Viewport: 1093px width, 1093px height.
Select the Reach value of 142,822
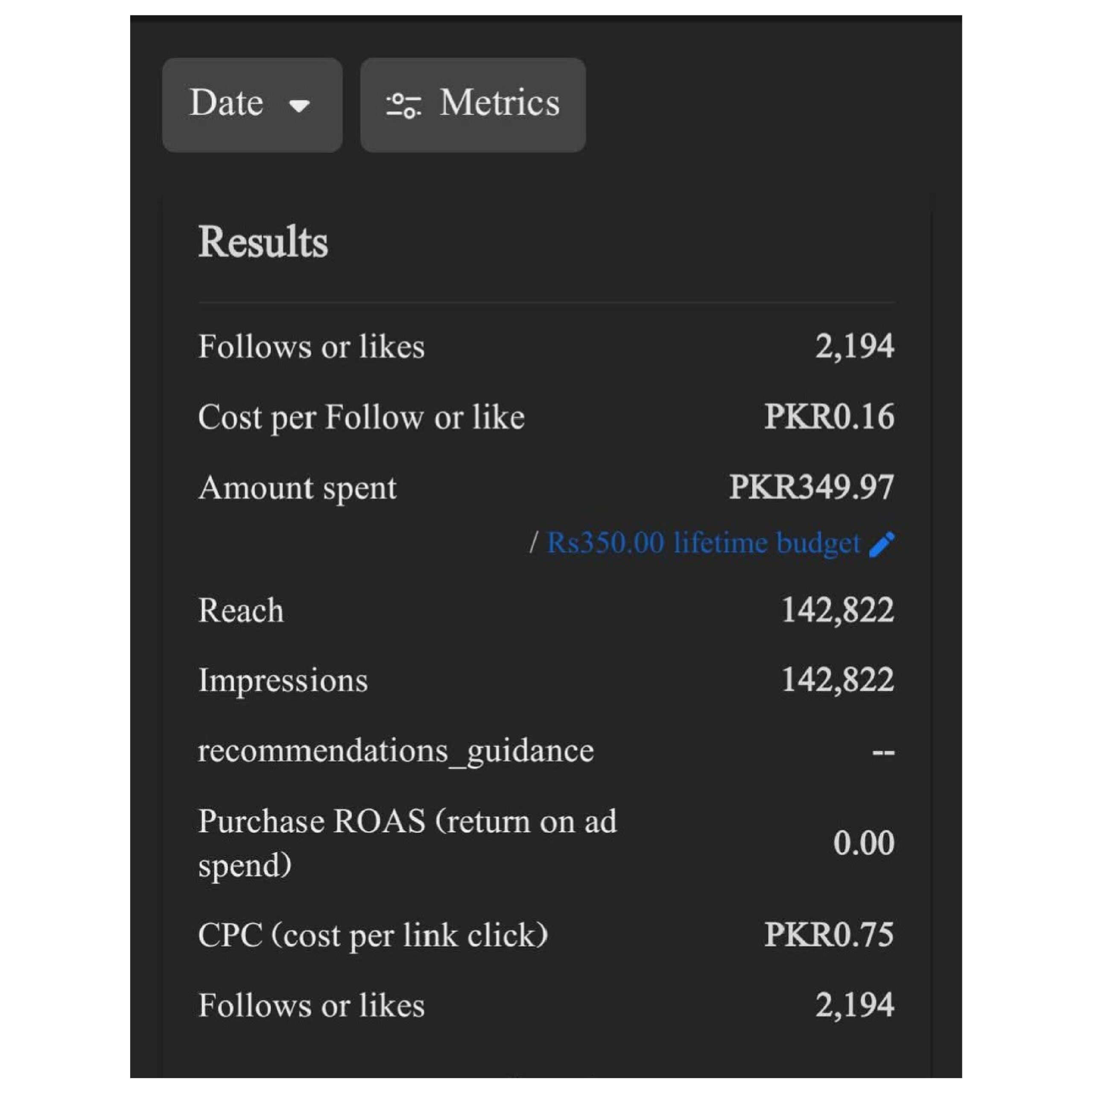coord(837,610)
